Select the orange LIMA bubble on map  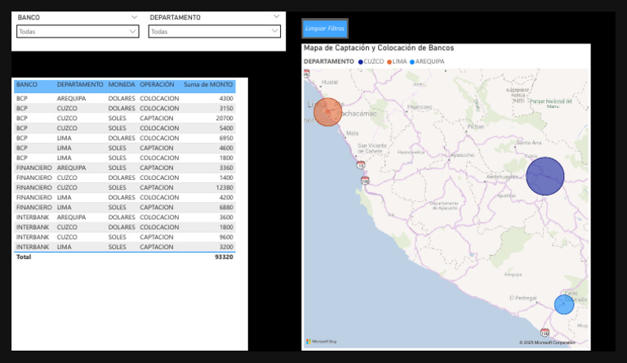[328, 112]
